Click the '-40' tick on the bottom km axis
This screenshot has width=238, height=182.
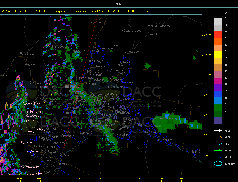point(19,179)
